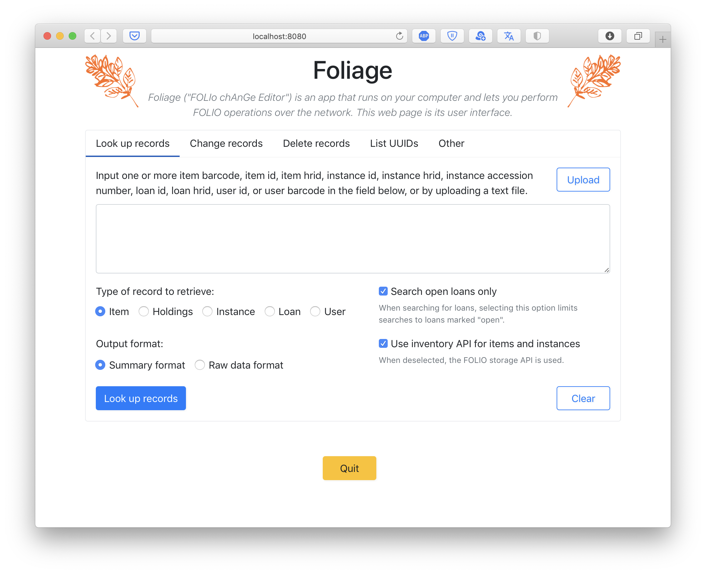Click the translate extension icon
The width and height of the screenshot is (706, 574).
click(508, 36)
